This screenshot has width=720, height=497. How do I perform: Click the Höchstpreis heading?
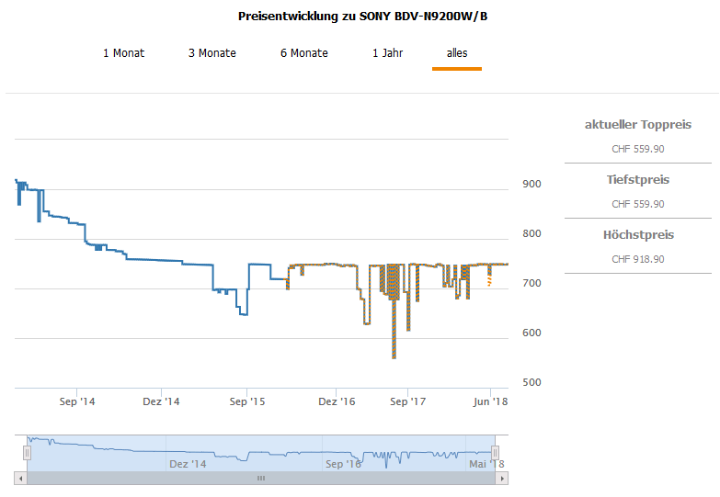tap(637, 235)
